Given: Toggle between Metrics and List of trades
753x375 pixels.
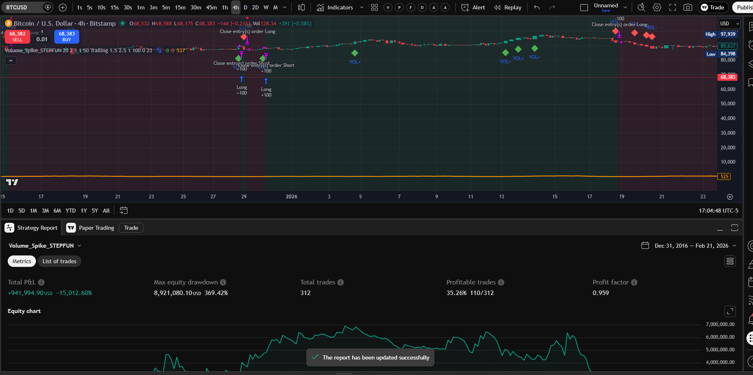Looking at the screenshot, I should point(22,261).
